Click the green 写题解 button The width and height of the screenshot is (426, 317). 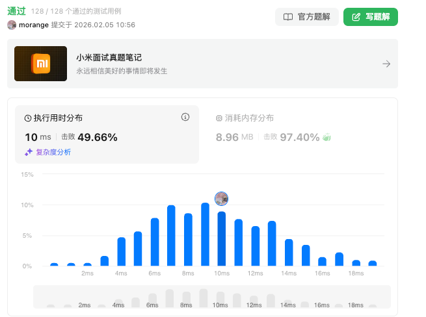coord(371,17)
